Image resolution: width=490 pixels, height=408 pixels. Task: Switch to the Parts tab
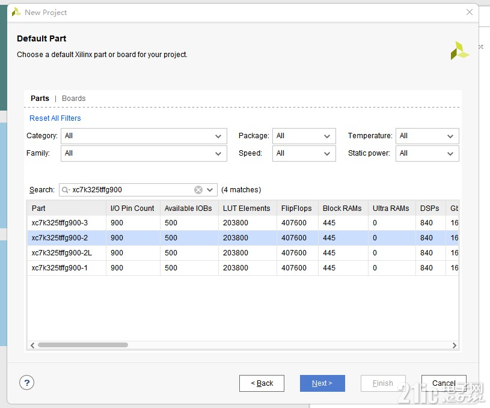coord(40,99)
